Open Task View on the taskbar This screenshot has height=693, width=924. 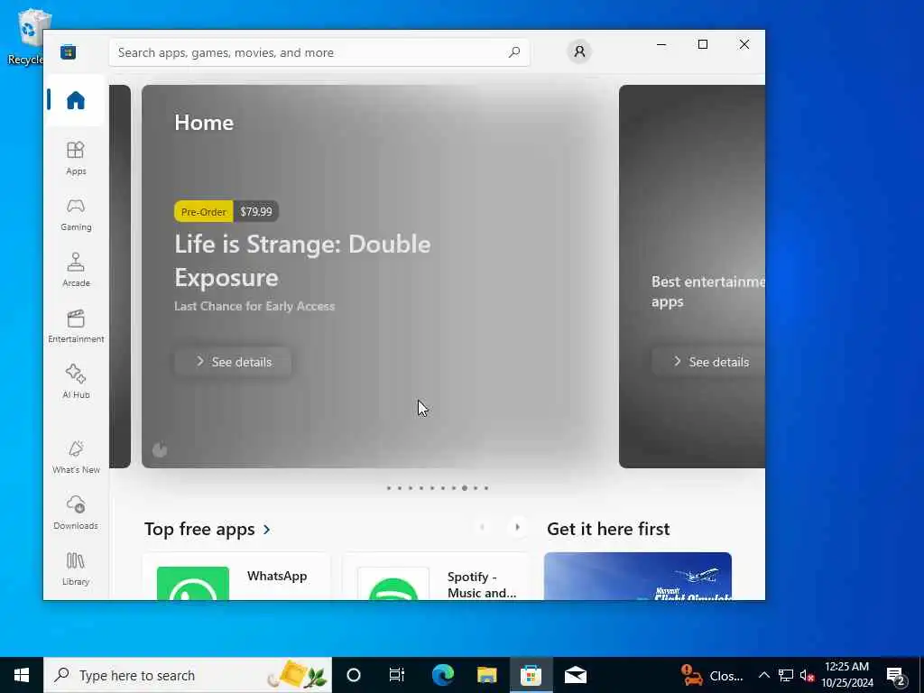pyautogui.click(x=397, y=675)
